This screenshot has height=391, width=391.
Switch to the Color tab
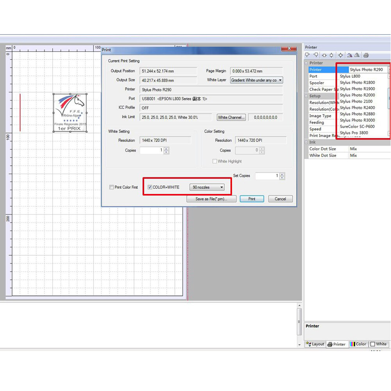point(358,344)
